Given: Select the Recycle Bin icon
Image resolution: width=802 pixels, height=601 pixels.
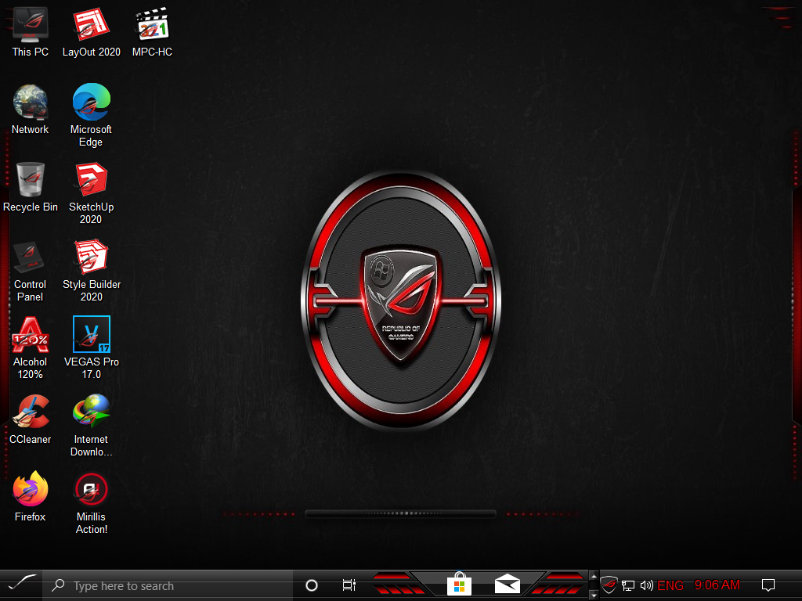Looking at the screenshot, I should click(x=31, y=187).
